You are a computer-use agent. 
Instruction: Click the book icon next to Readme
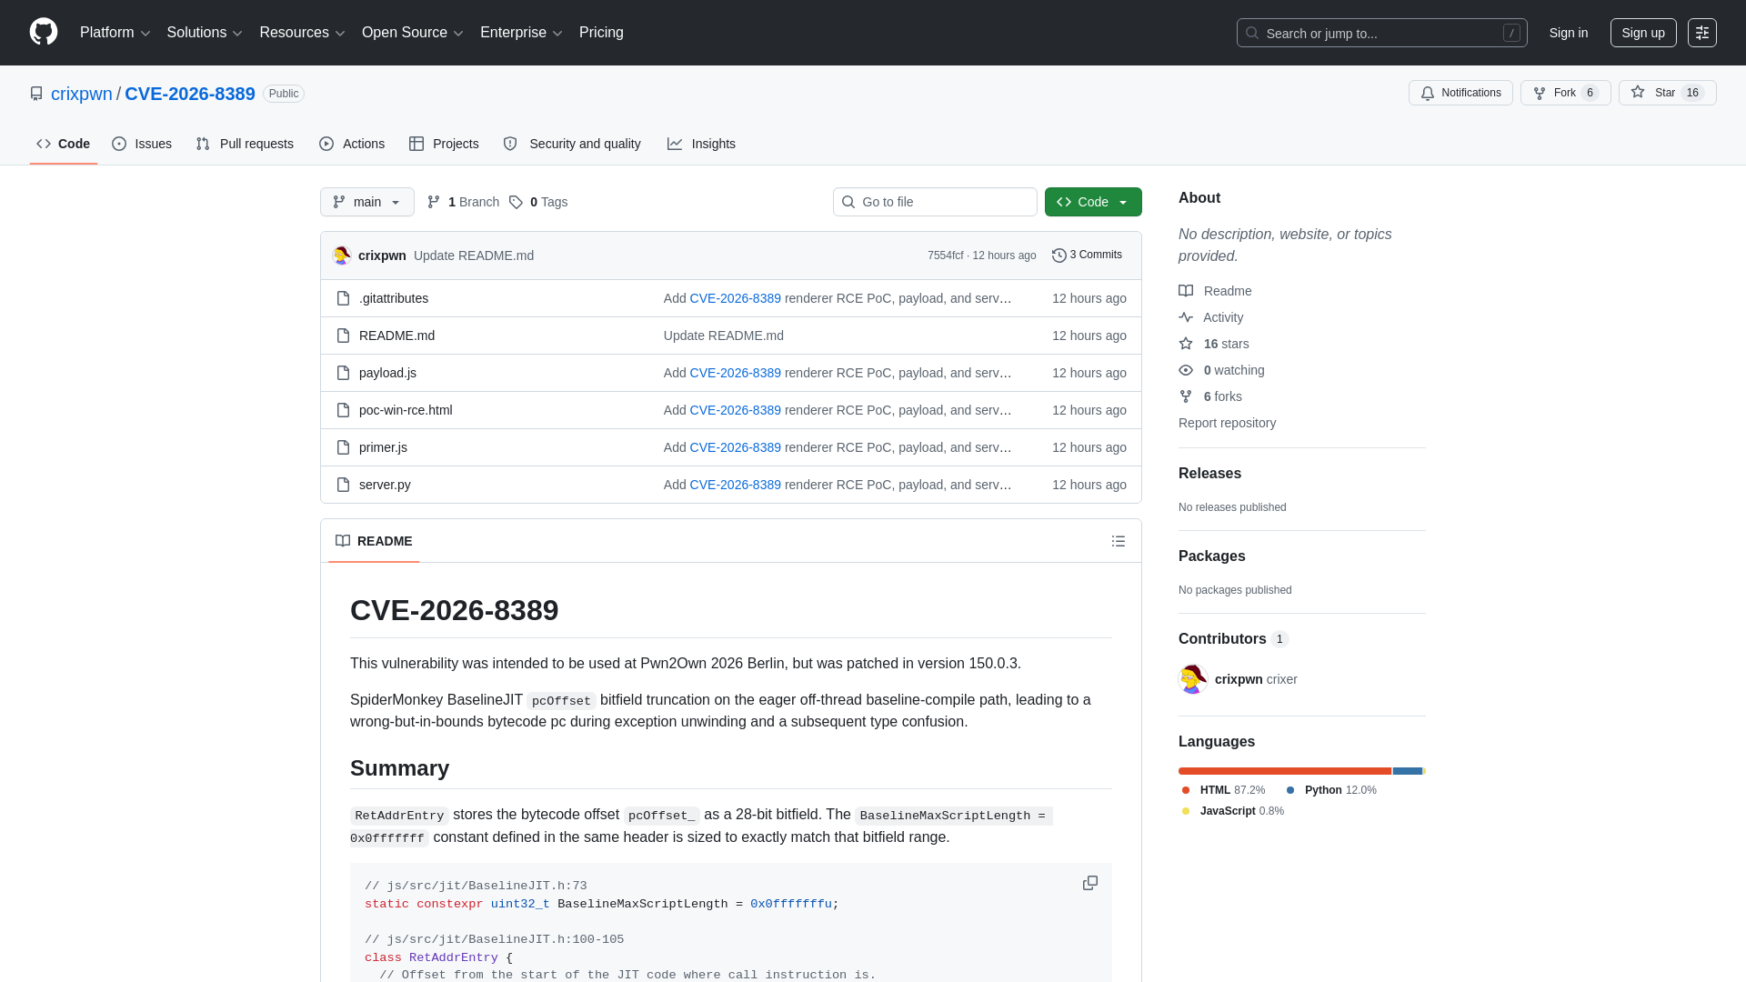(x=1186, y=291)
